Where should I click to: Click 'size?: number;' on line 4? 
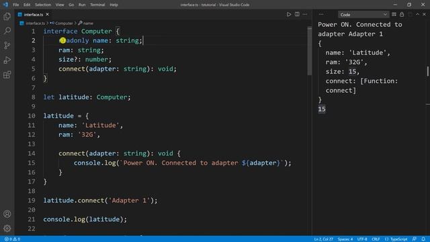(85, 60)
